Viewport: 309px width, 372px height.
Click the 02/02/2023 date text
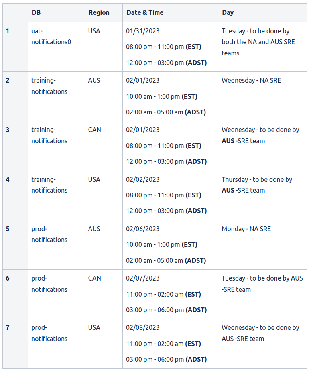[142, 179]
